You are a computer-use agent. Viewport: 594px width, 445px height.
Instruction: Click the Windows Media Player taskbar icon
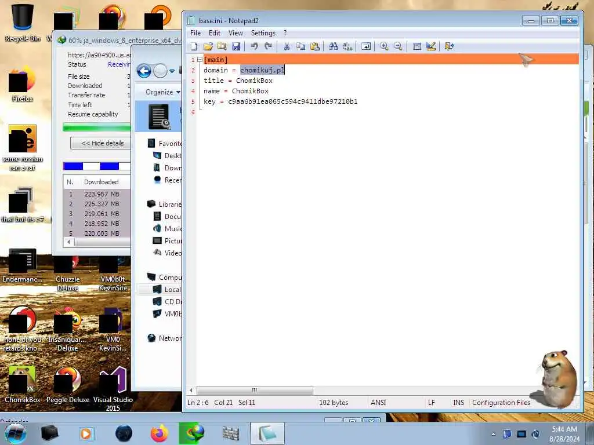point(86,433)
